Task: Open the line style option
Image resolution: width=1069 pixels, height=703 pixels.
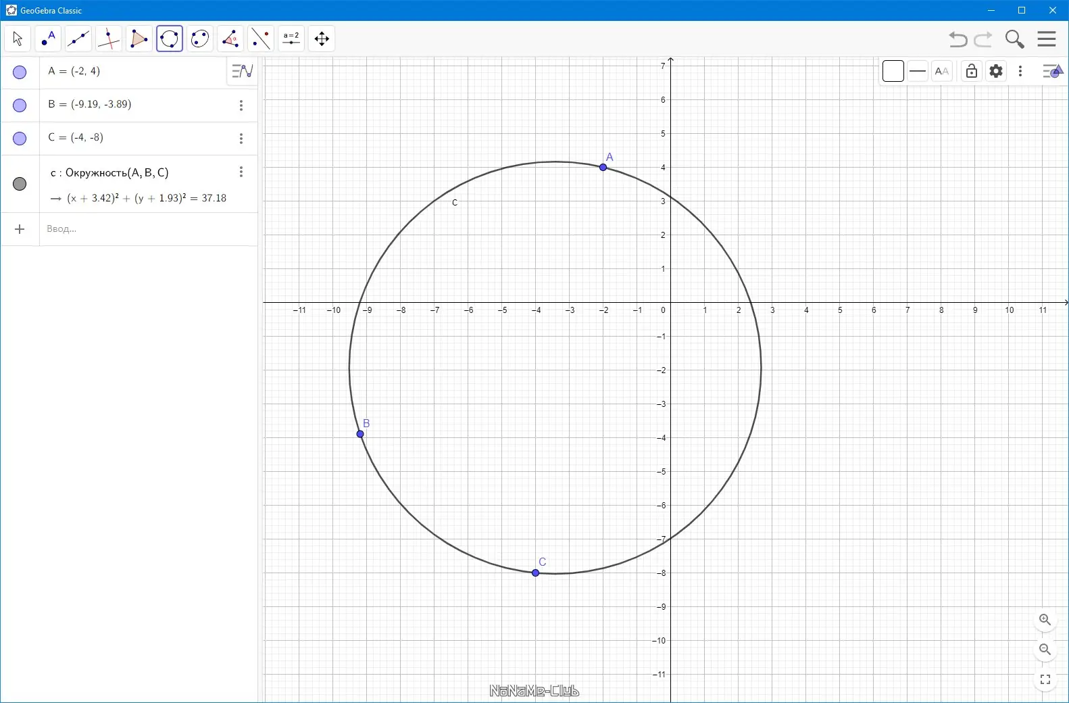Action: 918,71
